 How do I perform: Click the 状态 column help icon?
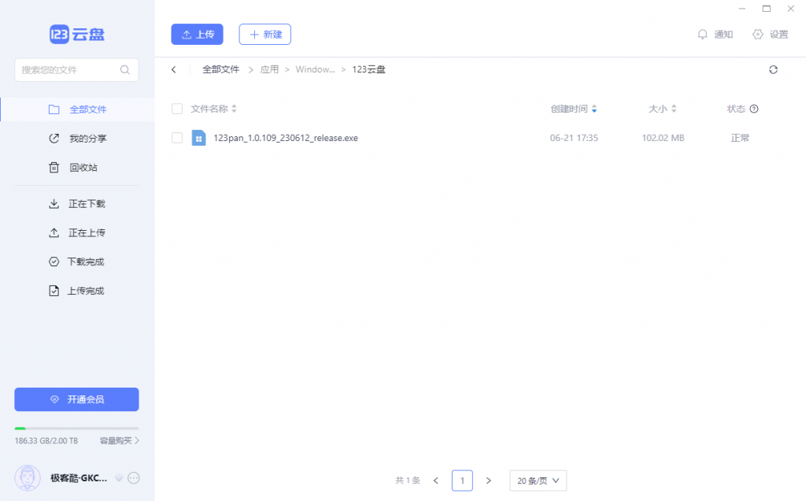click(754, 109)
